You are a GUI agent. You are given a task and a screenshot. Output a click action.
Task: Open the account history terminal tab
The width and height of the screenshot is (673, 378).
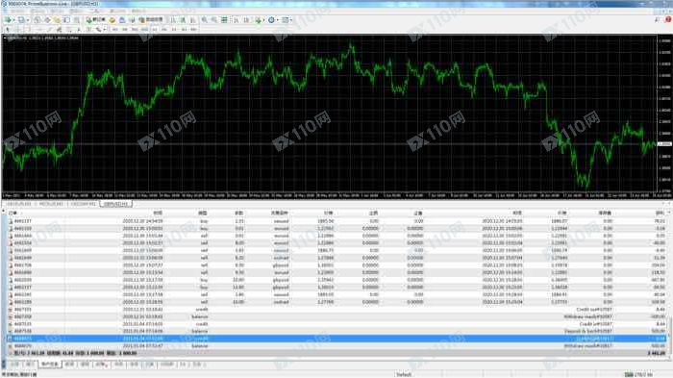click(x=50, y=365)
